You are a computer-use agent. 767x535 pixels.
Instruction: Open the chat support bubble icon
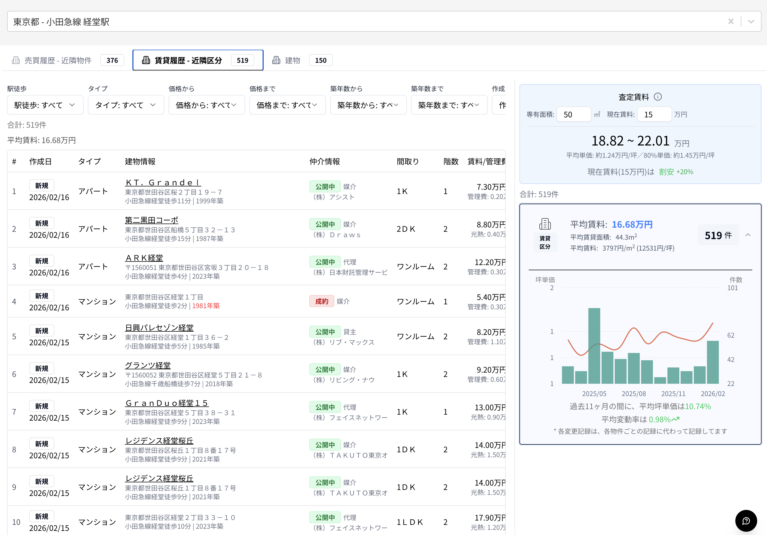pyautogui.click(x=746, y=521)
